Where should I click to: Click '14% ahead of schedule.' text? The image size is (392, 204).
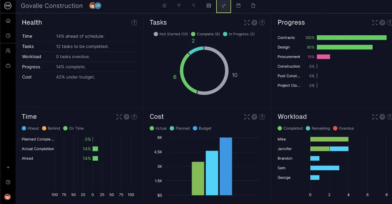[x=80, y=36]
